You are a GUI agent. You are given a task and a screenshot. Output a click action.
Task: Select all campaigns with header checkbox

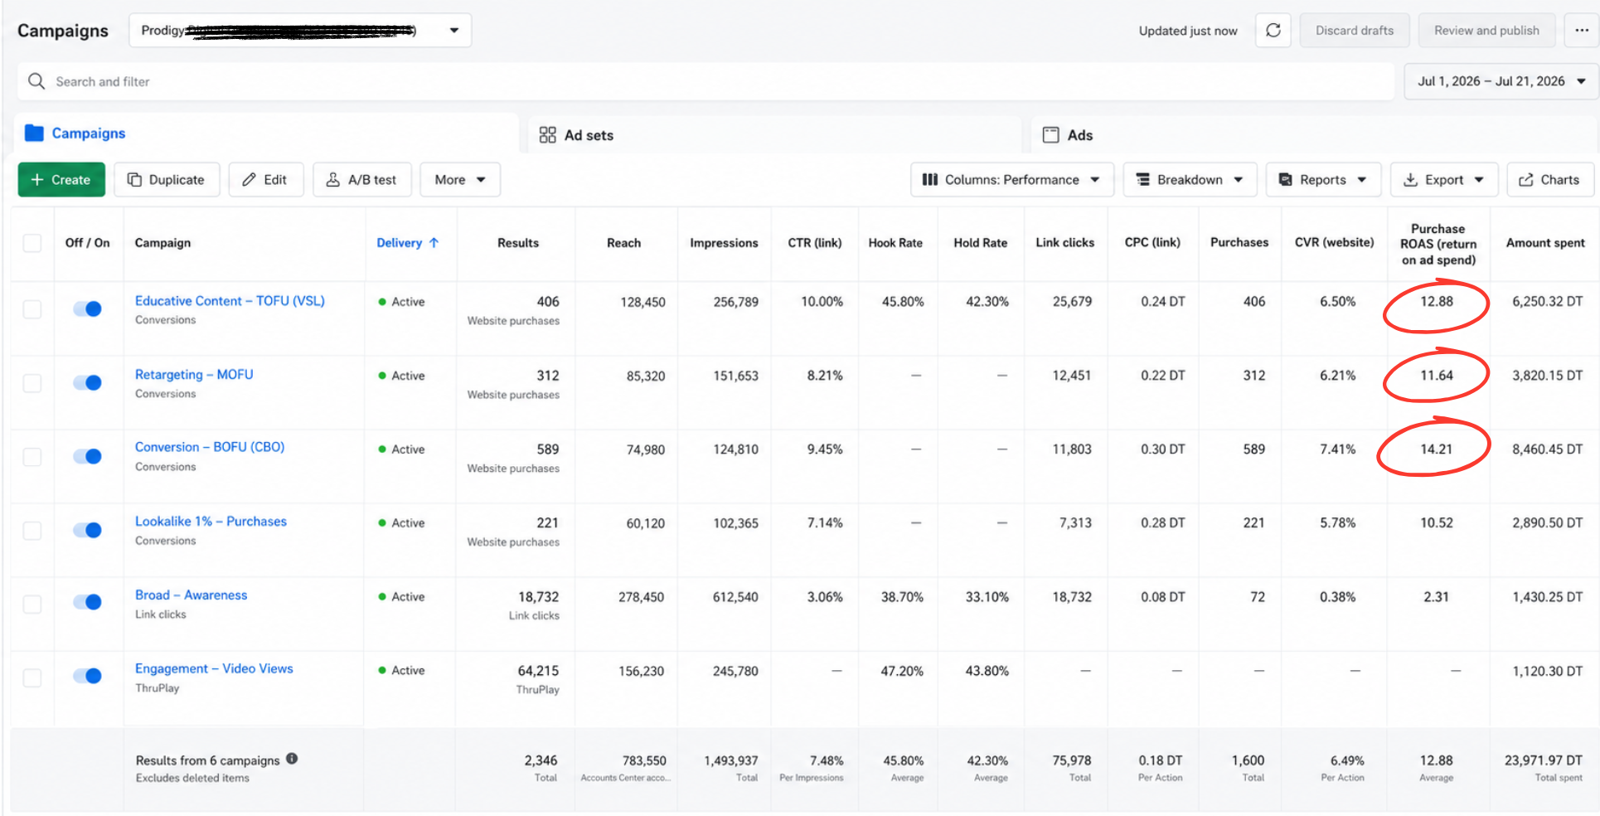(32, 243)
